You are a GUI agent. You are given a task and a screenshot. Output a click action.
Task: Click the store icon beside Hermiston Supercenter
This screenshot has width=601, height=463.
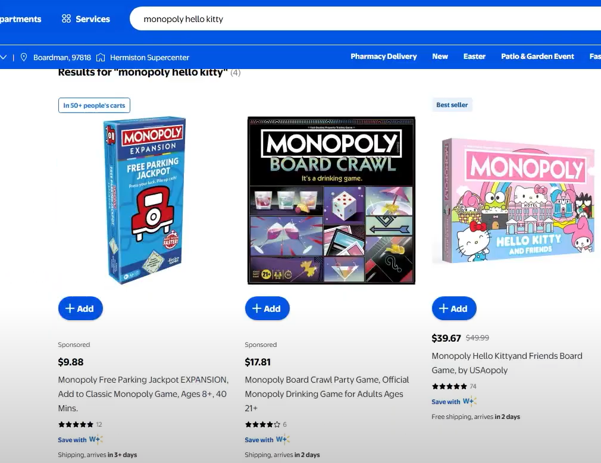101,58
